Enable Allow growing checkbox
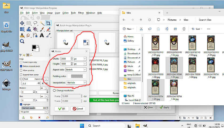The image size is (224, 128). pyautogui.click(x=21, y=70)
